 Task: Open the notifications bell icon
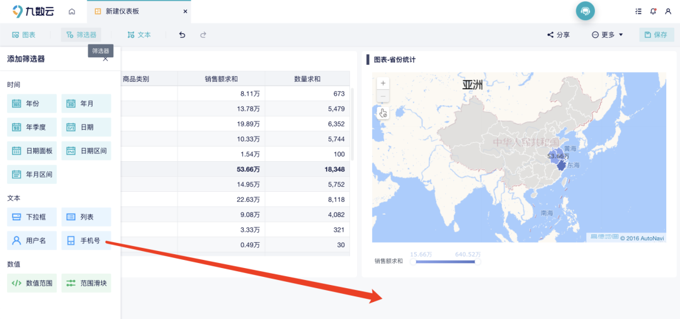point(653,11)
